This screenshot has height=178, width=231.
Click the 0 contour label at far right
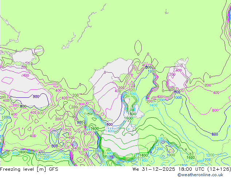(x=210, y=77)
